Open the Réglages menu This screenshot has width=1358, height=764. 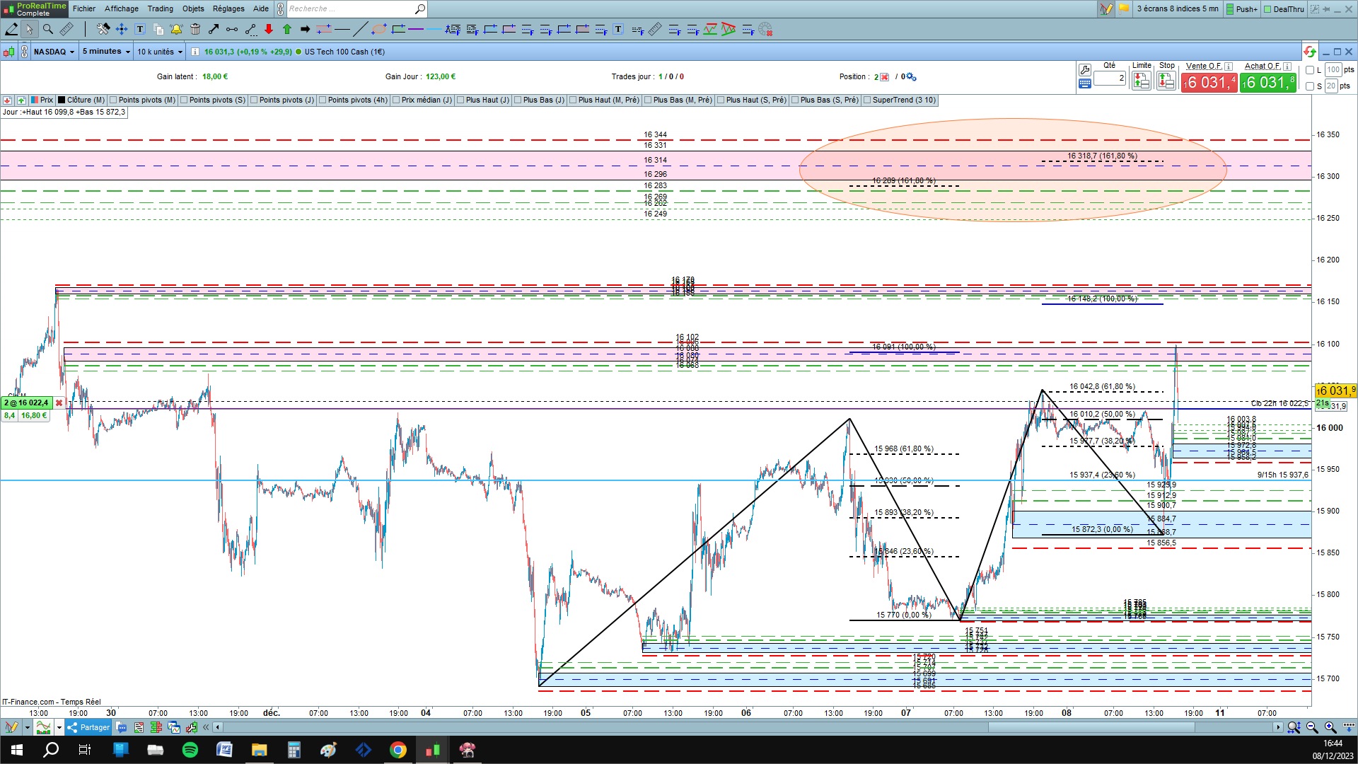[x=228, y=8]
